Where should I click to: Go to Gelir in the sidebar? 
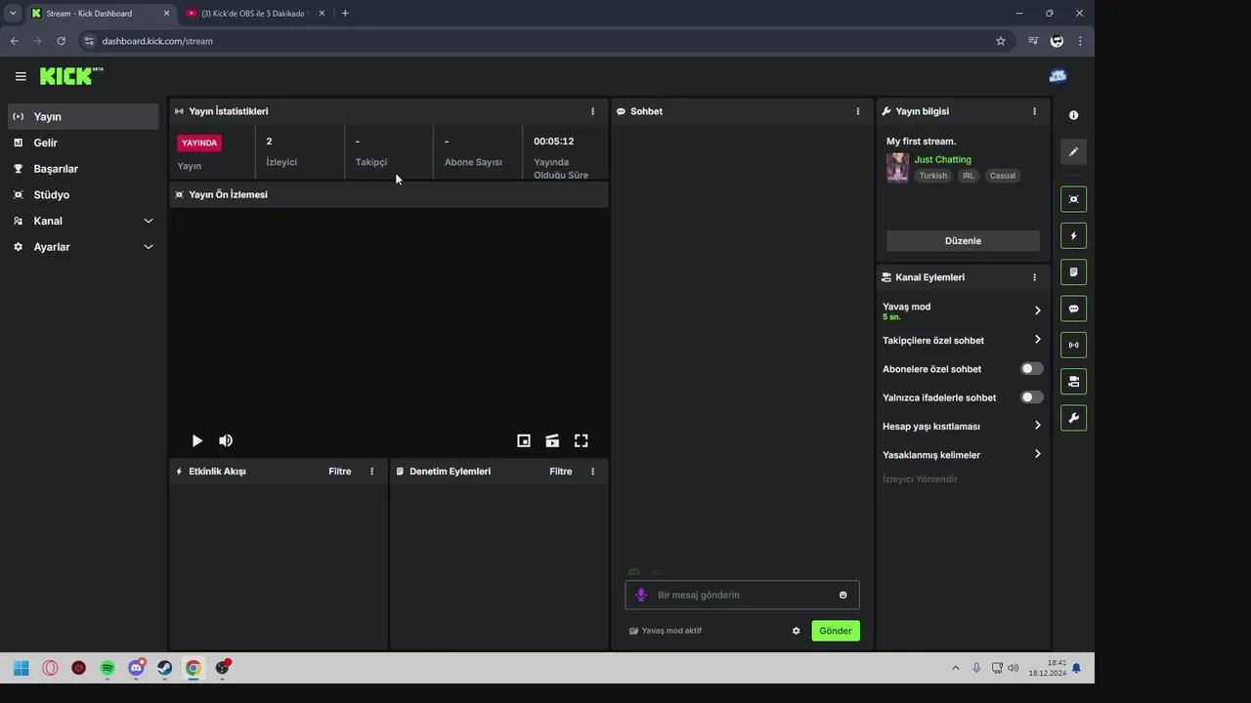[83, 143]
